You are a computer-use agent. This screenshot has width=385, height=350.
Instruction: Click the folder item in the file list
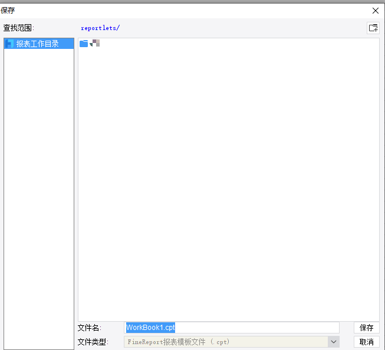(90, 44)
